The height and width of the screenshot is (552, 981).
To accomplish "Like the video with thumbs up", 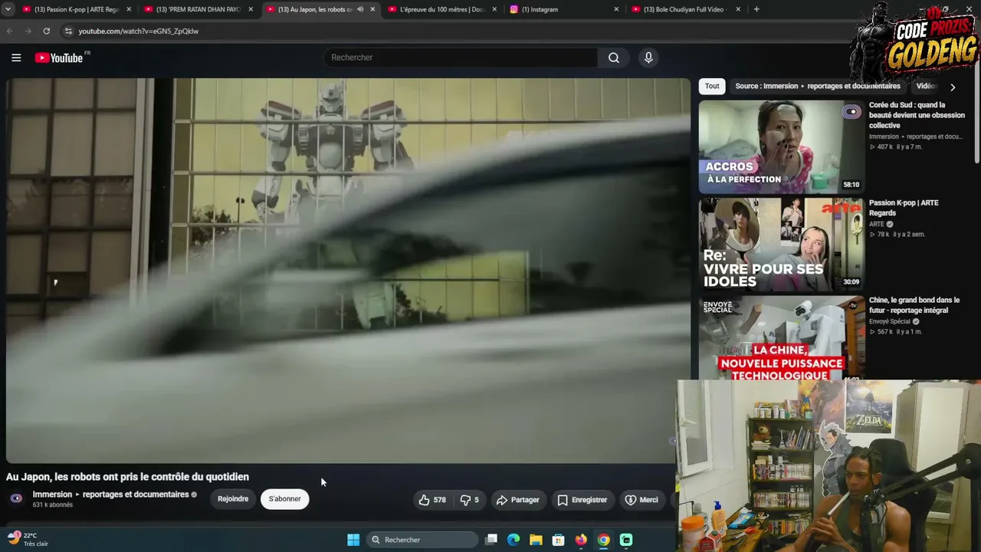I will pos(432,500).
